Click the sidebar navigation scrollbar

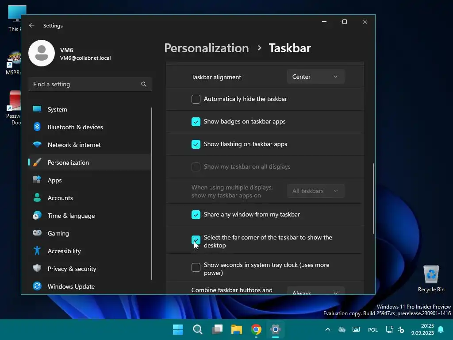152,193
